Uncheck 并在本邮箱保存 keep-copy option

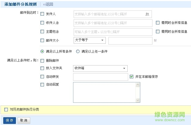point(132,77)
